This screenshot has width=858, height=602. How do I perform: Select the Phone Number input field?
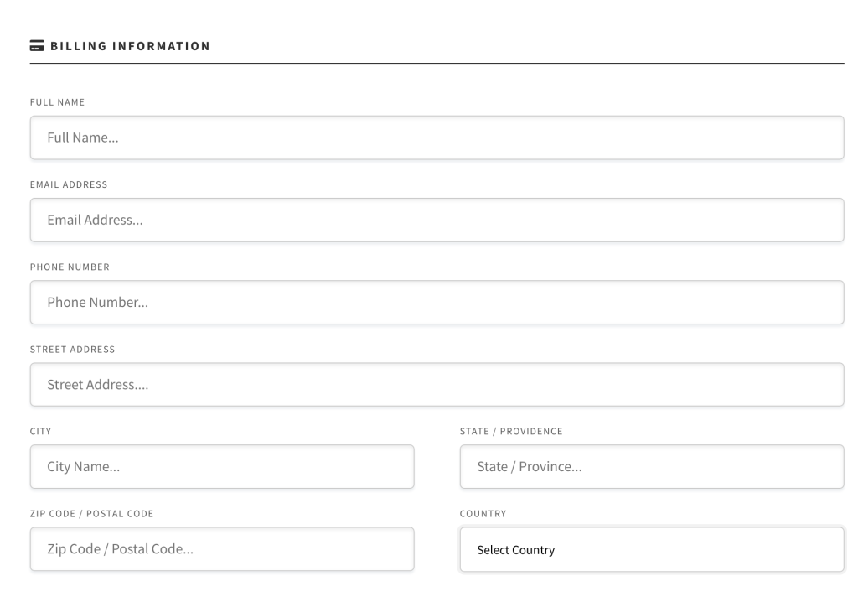coord(437,303)
